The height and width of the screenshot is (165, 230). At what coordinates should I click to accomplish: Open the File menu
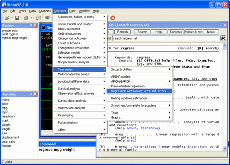5,11
